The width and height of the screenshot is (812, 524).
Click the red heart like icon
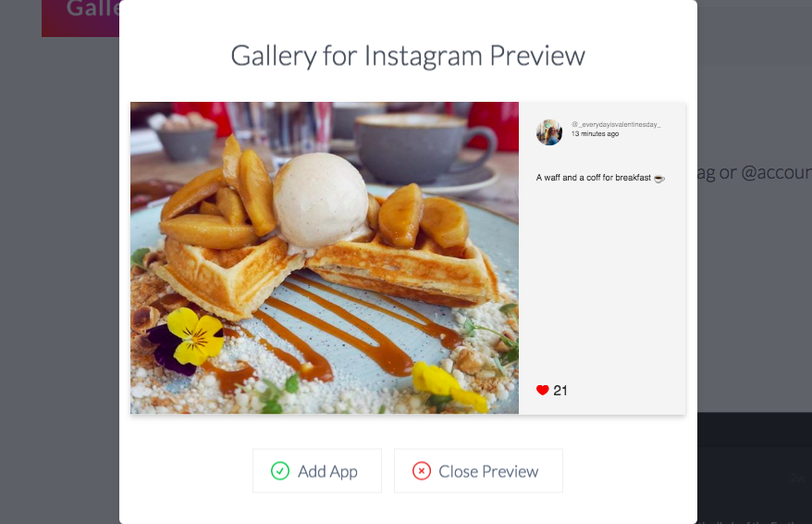coord(542,391)
